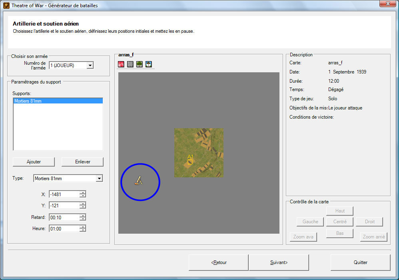Go back with the Retour button
Image resolution: width=399 pixels, height=280 pixels.
(x=219, y=262)
